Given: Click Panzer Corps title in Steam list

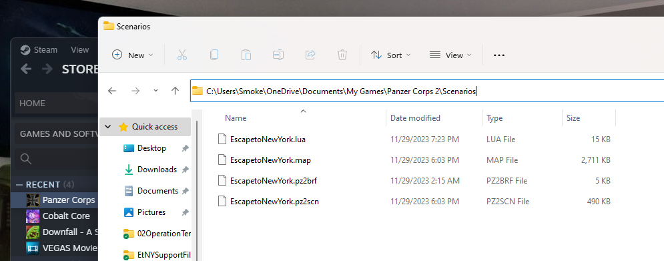Looking at the screenshot, I should tap(69, 200).
